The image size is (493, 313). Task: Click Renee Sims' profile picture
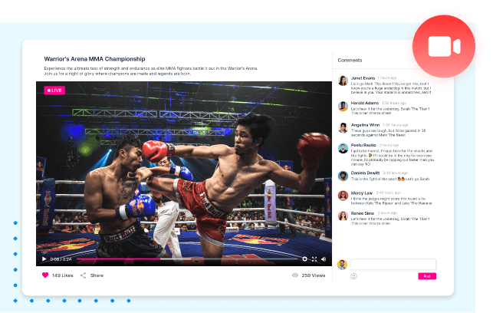pyautogui.click(x=343, y=216)
